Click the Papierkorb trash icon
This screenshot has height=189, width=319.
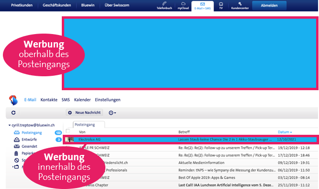click(x=16, y=154)
